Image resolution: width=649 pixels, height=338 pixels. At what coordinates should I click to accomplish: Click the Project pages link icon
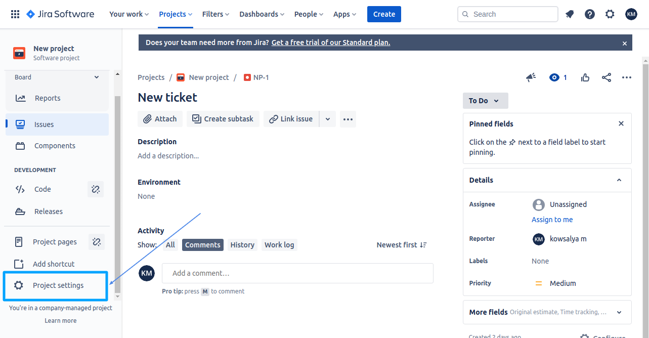[x=97, y=242]
